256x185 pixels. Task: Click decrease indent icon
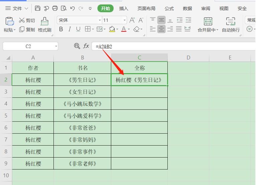(x=179, y=20)
